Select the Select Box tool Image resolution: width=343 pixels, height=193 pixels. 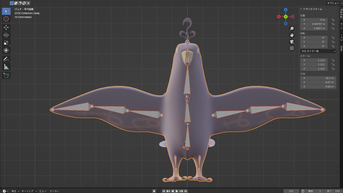[6, 11]
